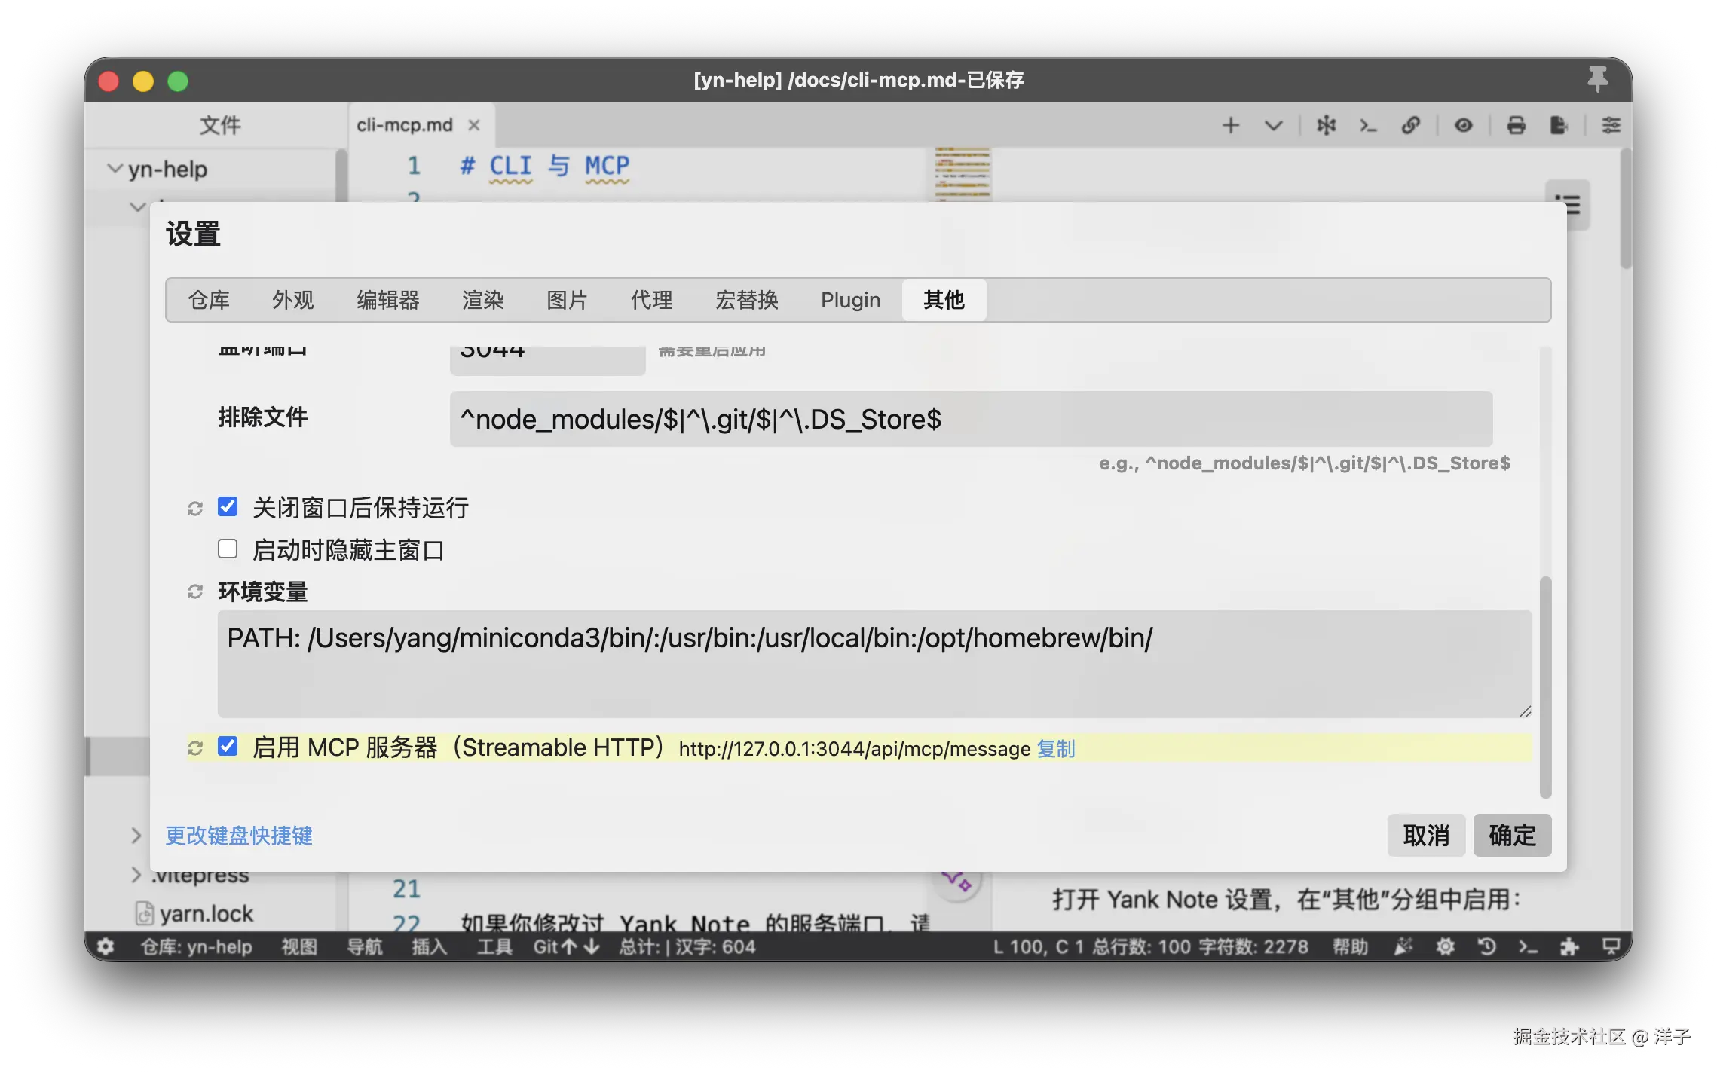Uncheck 启用 MCP 服务器 checkbox

click(x=228, y=746)
